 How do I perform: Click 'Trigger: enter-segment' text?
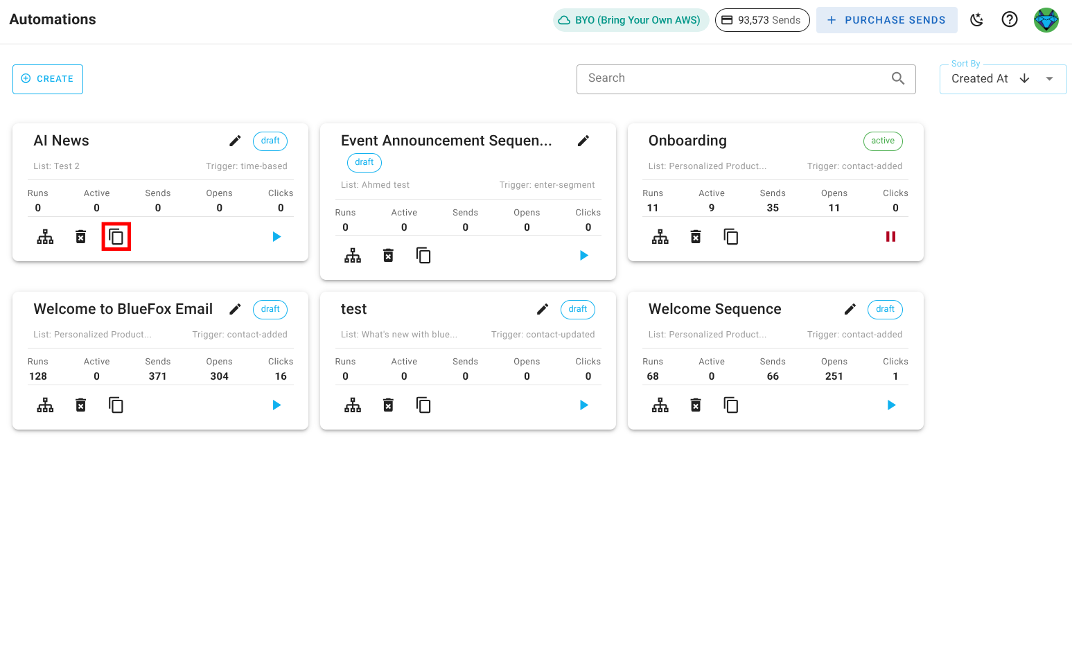(x=547, y=185)
